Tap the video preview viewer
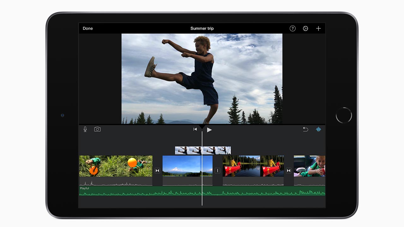Image resolution: width=404 pixels, height=227 pixels. (x=202, y=79)
